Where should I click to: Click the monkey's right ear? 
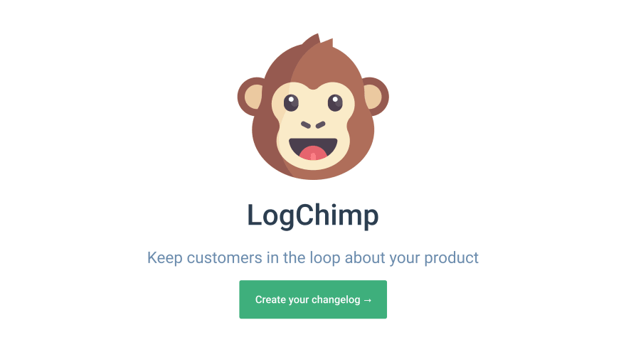coord(376,97)
